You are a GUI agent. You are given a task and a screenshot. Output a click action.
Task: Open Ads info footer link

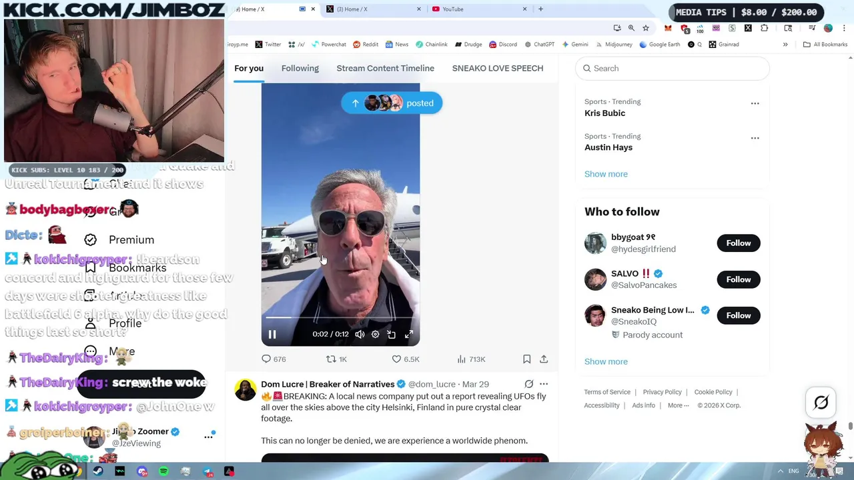pyautogui.click(x=643, y=405)
